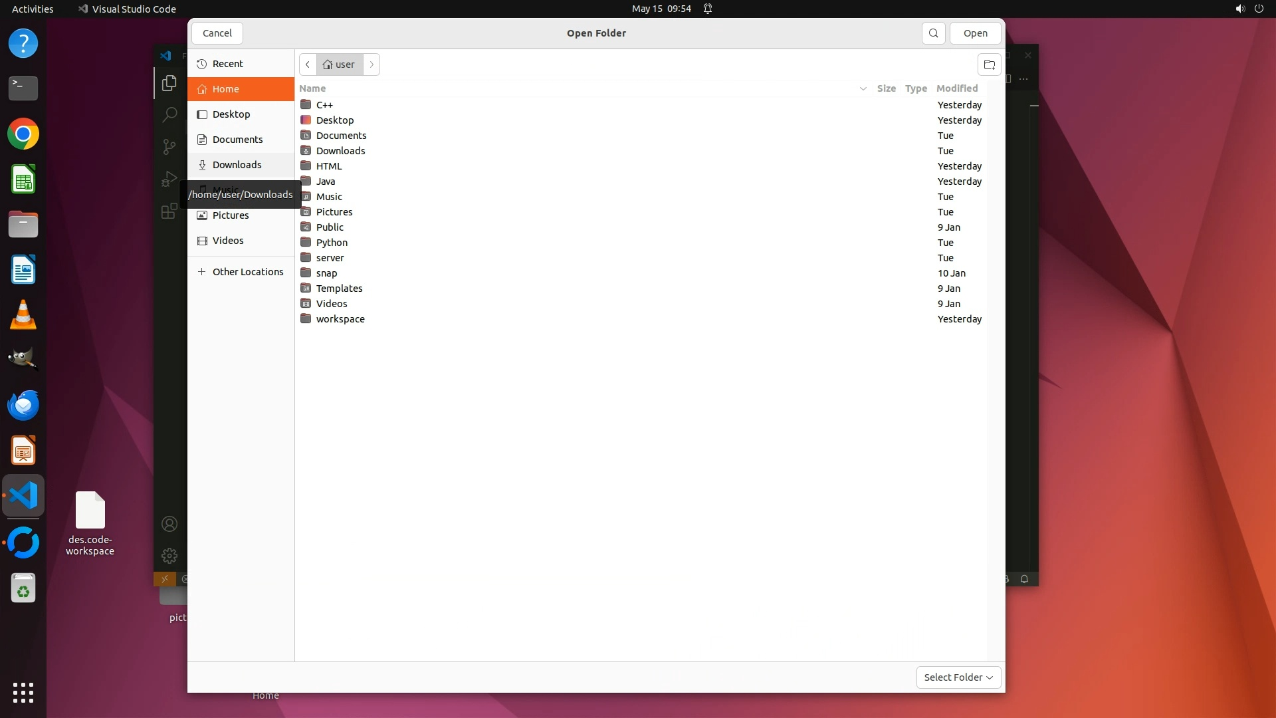Click notification bell in VS Code status bar

click(1024, 579)
